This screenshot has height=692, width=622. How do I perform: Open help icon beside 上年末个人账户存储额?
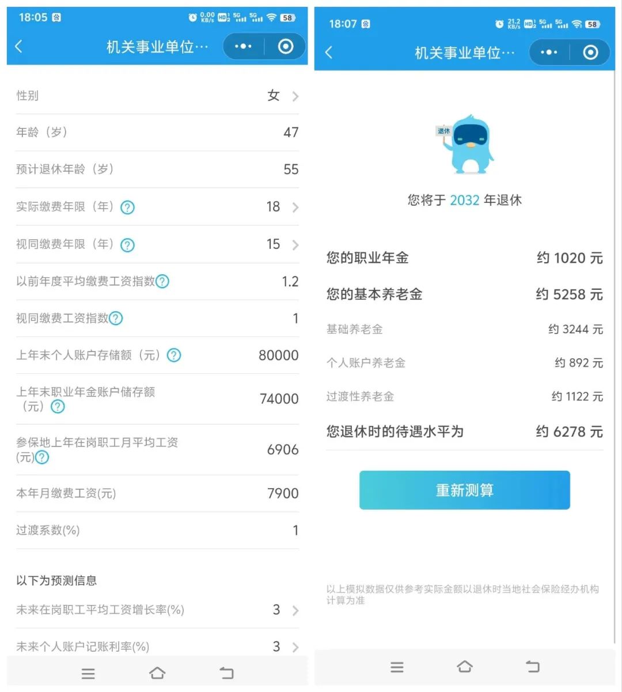click(174, 356)
